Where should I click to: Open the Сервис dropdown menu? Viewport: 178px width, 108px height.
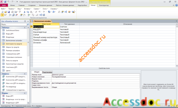(x=37, y=9)
